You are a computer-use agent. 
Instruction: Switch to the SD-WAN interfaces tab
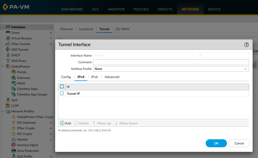coord(122,29)
